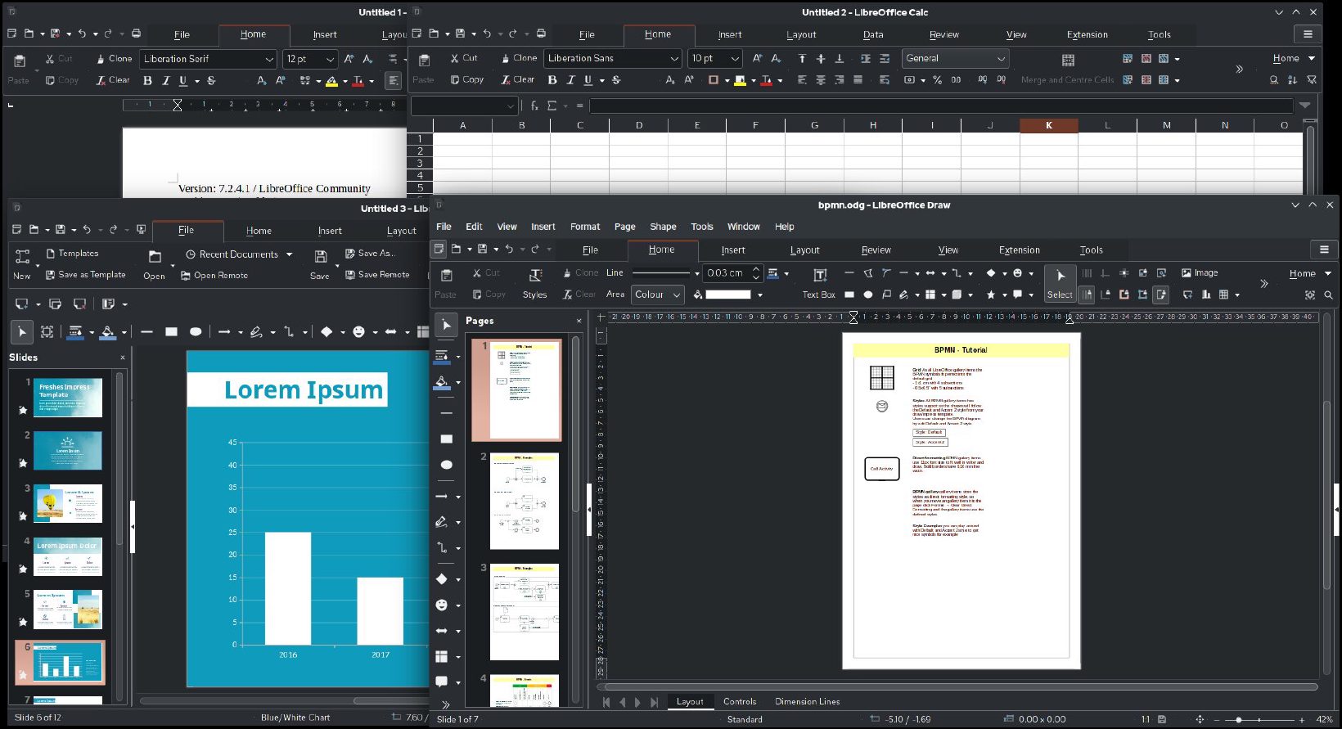Open the Liberation Sans font dropdown in Calc
This screenshot has width=1342, height=729.
pyautogui.click(x=674, y=58)
